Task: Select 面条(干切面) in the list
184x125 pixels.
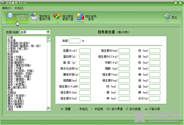Action: [x=17, y=82]
